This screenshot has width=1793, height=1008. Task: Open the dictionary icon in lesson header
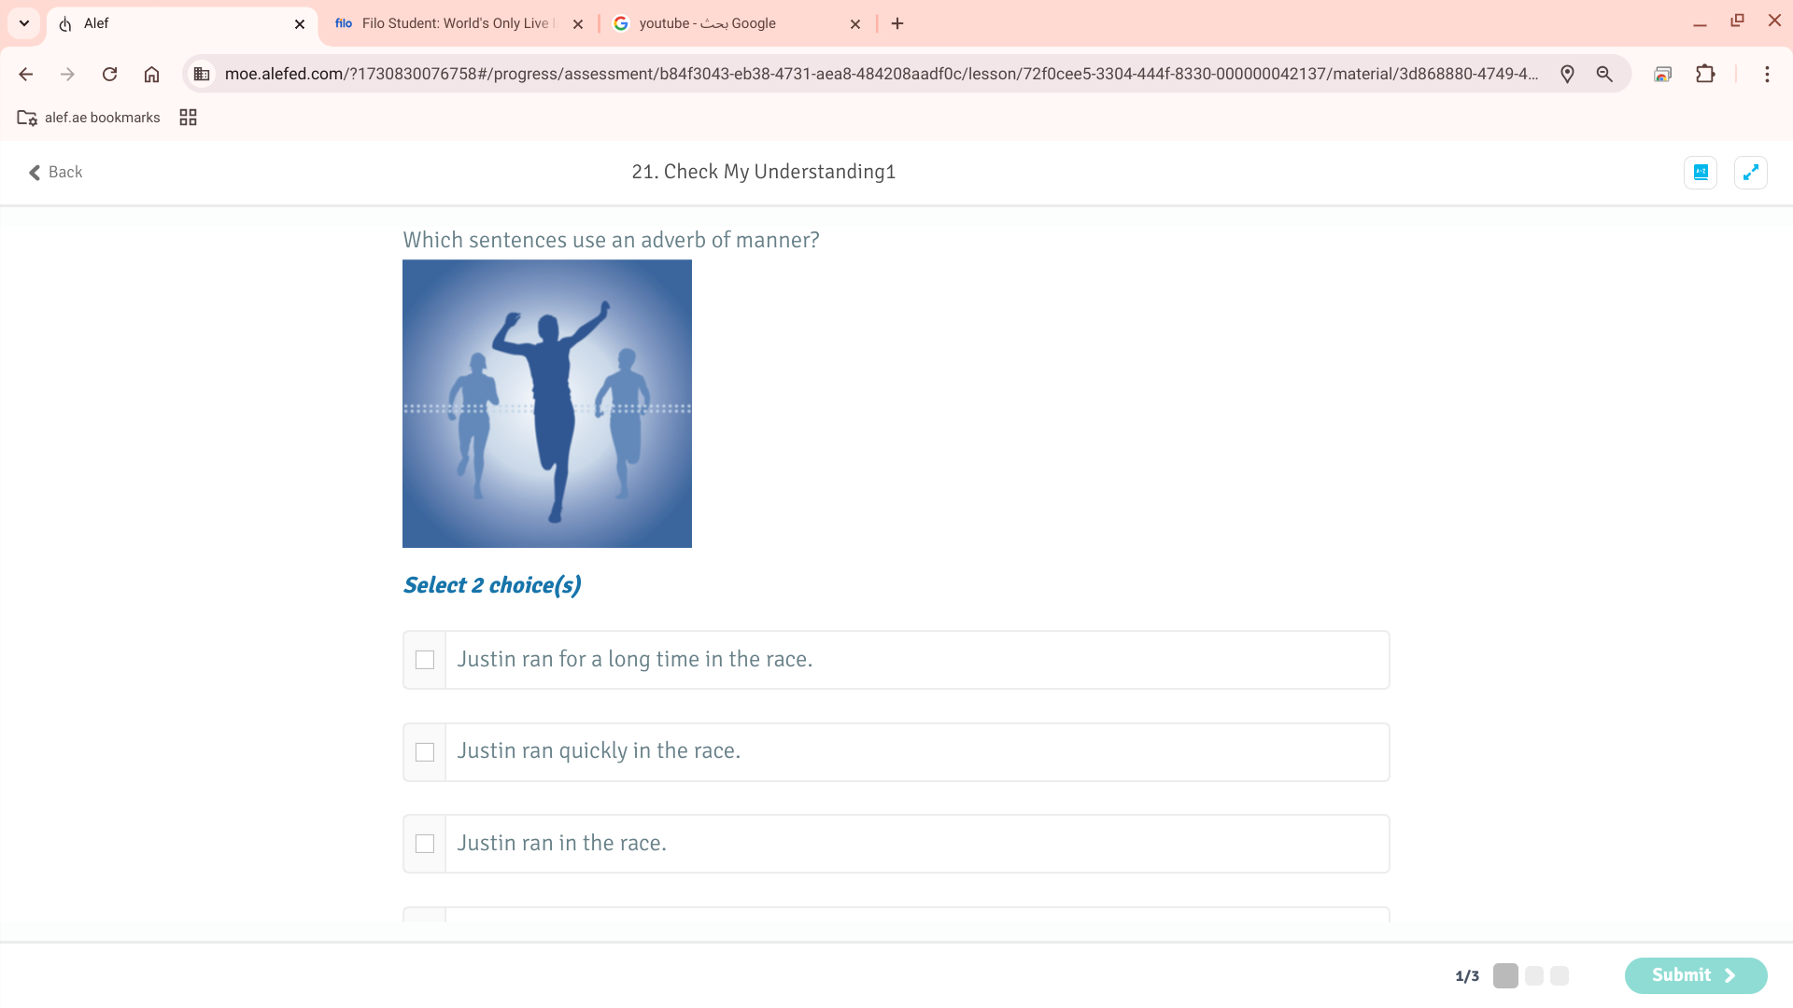click(1700, 173)
